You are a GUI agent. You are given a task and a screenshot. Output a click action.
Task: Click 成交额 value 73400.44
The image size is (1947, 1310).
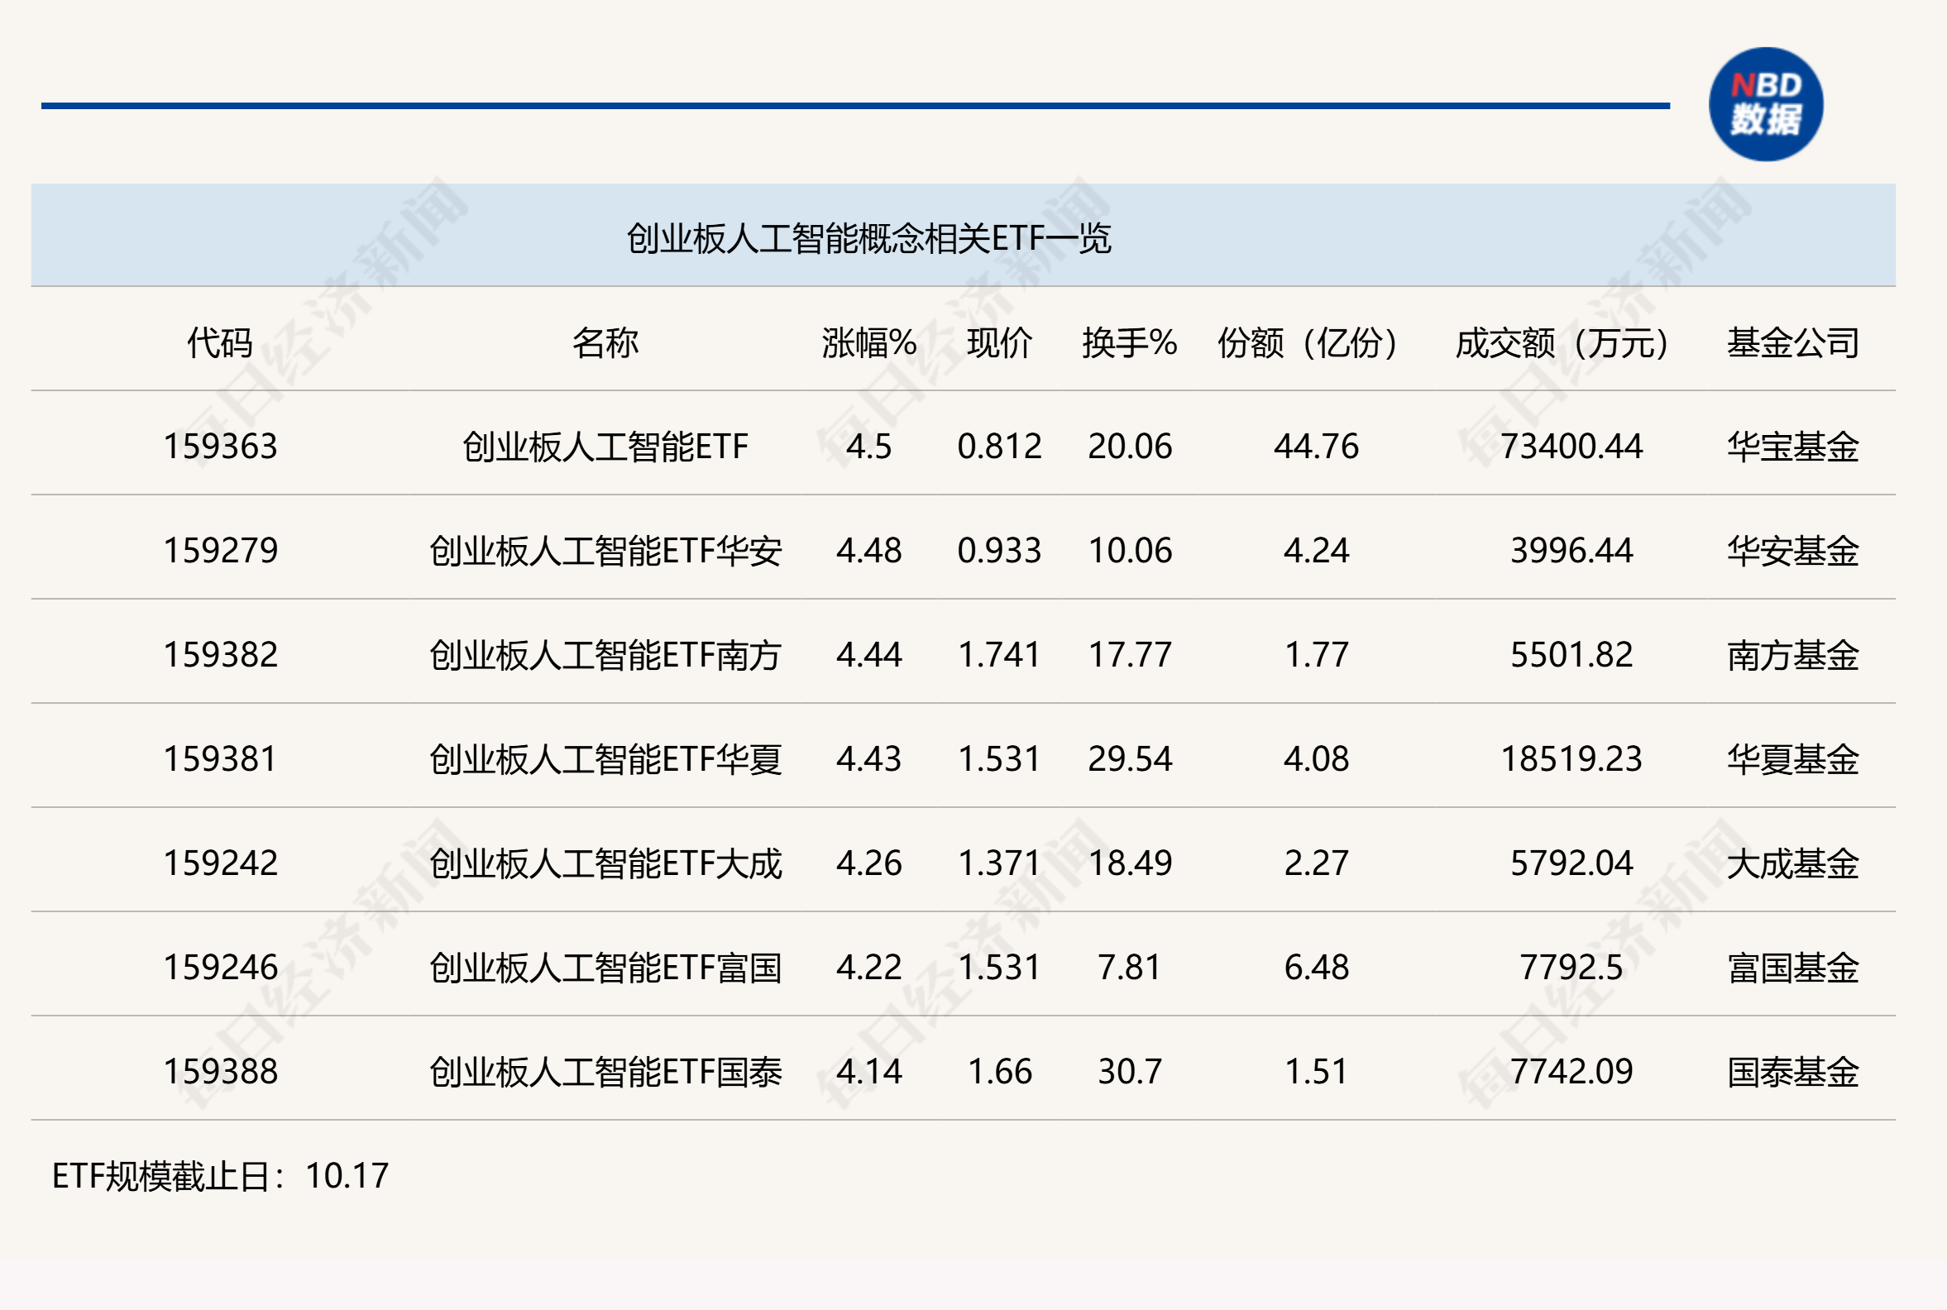pyautogui.click(x=1571, y=446)
